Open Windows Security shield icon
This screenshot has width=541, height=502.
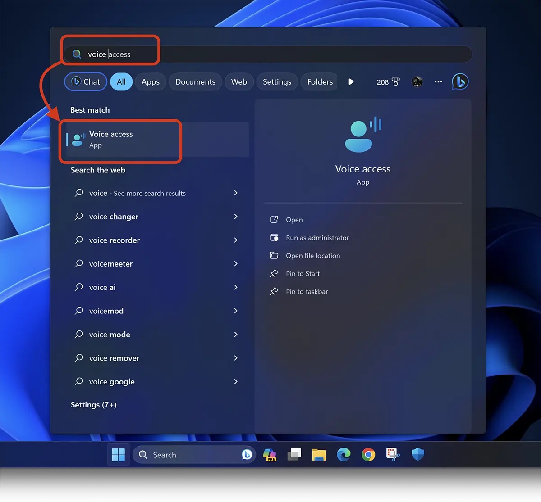pyautogui.click(x=418, y=455)
